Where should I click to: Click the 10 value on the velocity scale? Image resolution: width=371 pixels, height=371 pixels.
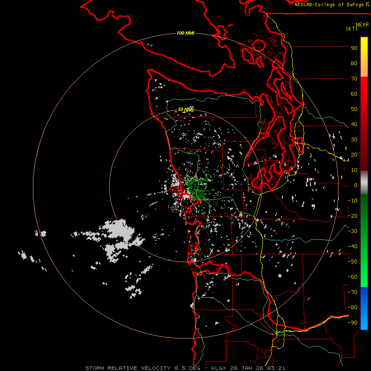point(354,170)
